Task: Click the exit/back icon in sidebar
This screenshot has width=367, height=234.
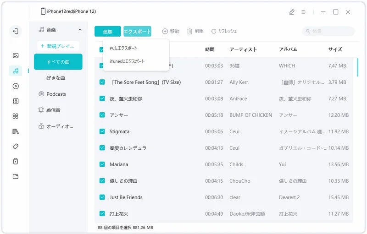Action: (x=16, y=31)
